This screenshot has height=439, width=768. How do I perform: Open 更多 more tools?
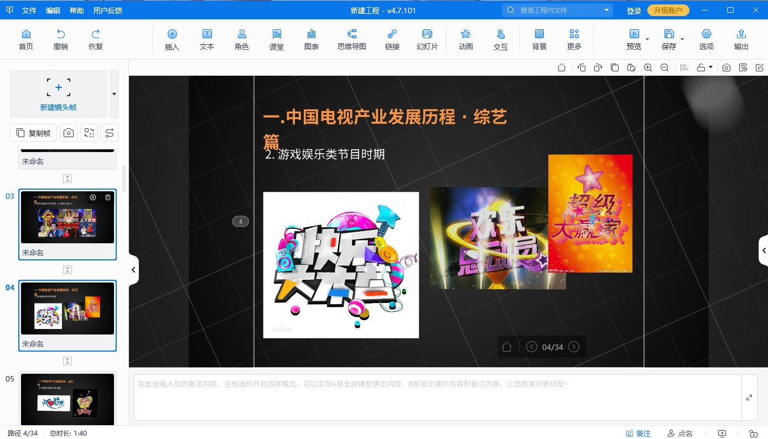click(574, 40)
